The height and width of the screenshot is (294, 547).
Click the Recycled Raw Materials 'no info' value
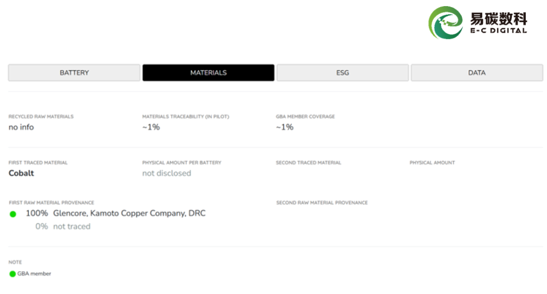[x=21, y=127]
